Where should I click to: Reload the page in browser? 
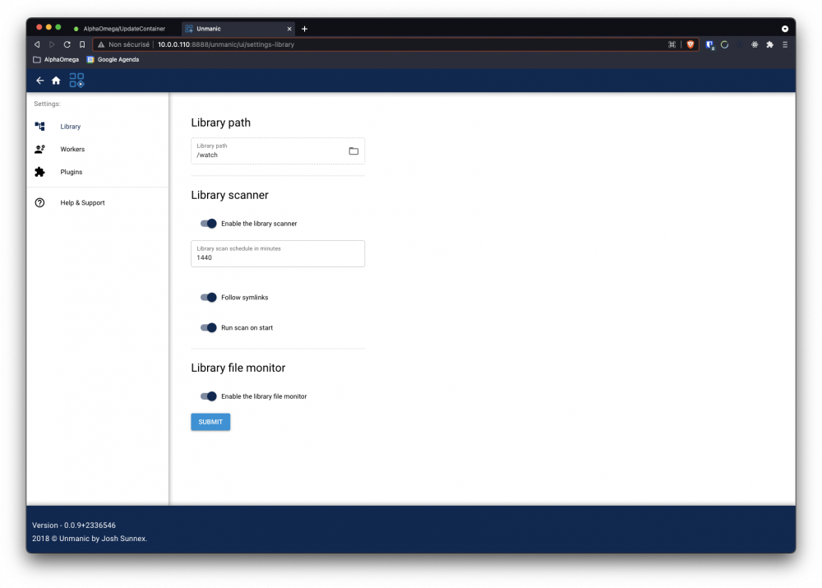(67, 44)
